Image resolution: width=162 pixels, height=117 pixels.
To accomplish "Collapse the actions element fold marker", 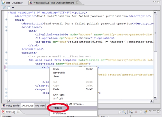I will pyautogui.click(x=6, y=53).
